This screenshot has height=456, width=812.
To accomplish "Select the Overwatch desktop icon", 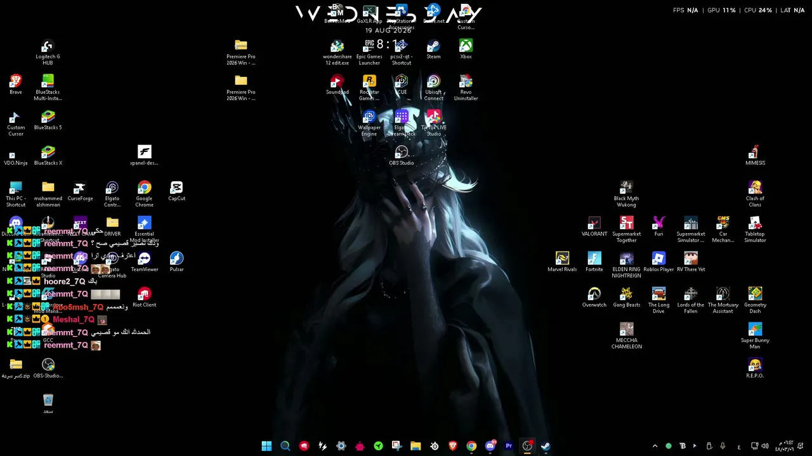I will (594, 298).
